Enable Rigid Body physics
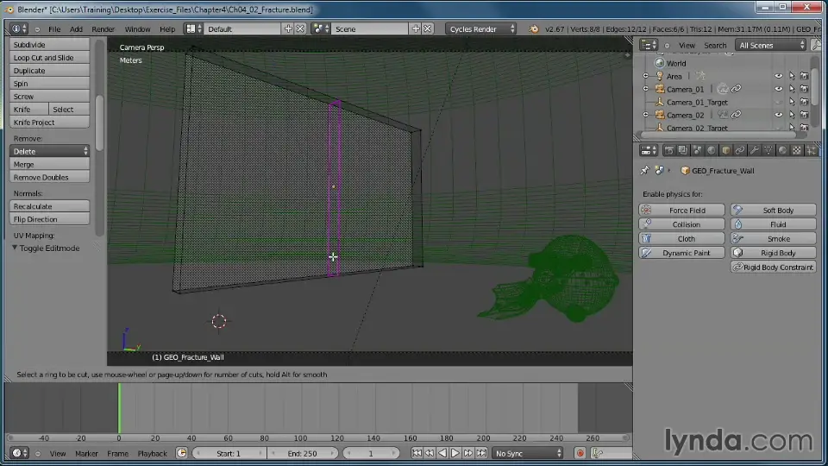 pyautogui.click(x=774, y=253)
